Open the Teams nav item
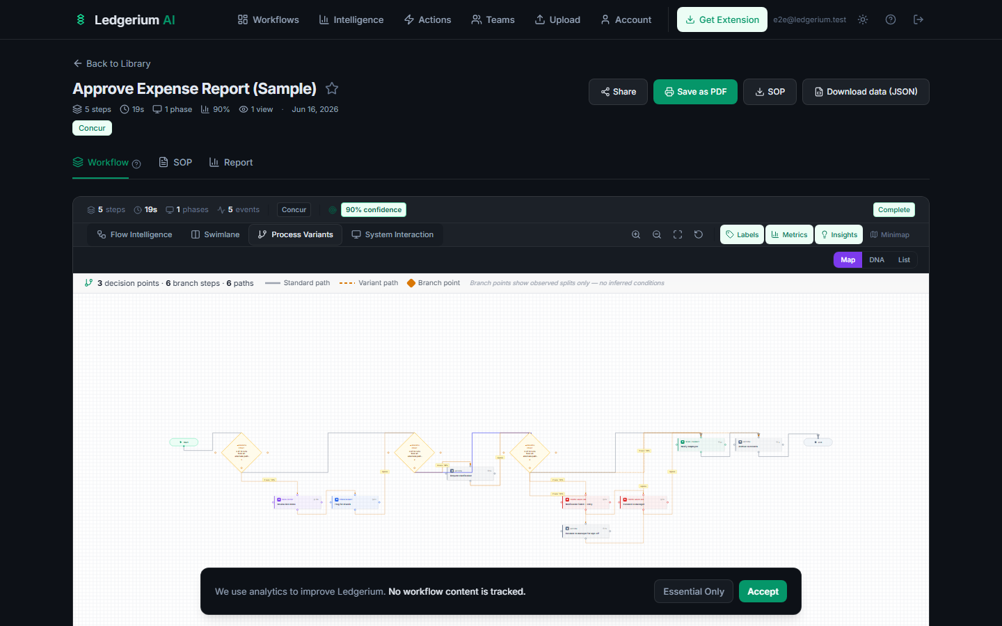 pyautogui.click(x=493, y=19)
